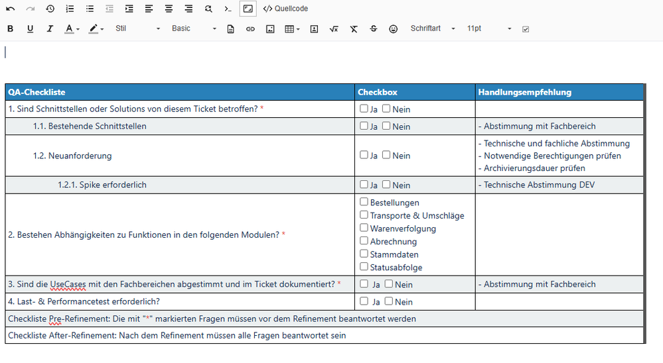The height and width of the screenshot is (363, 663).
Task: Clear text formatting
Action: point(354,28)
